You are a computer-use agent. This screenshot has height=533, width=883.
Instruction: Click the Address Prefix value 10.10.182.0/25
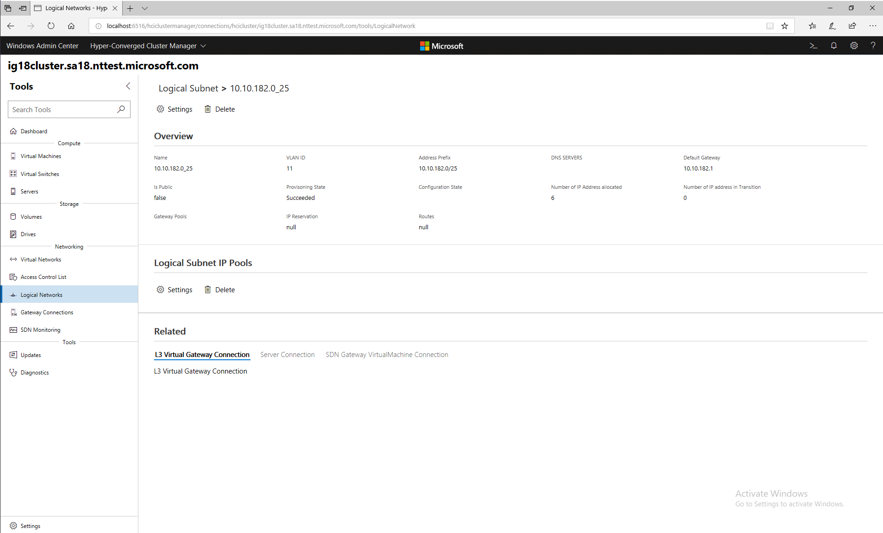[x=438, y=168]
